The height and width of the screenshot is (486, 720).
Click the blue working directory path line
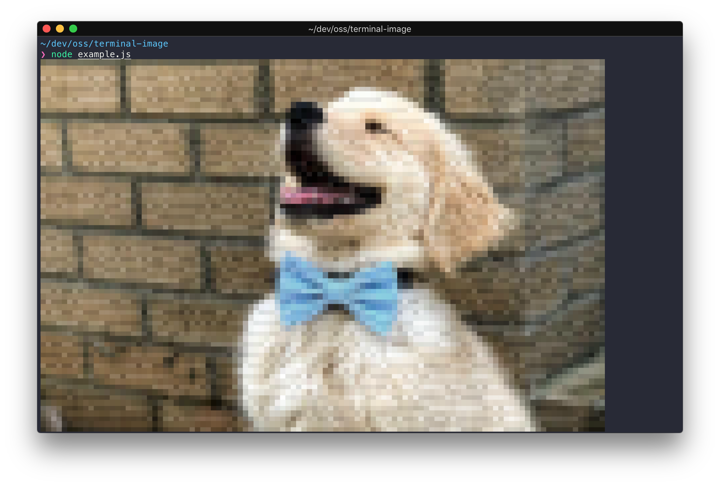[x=104, y=44]
